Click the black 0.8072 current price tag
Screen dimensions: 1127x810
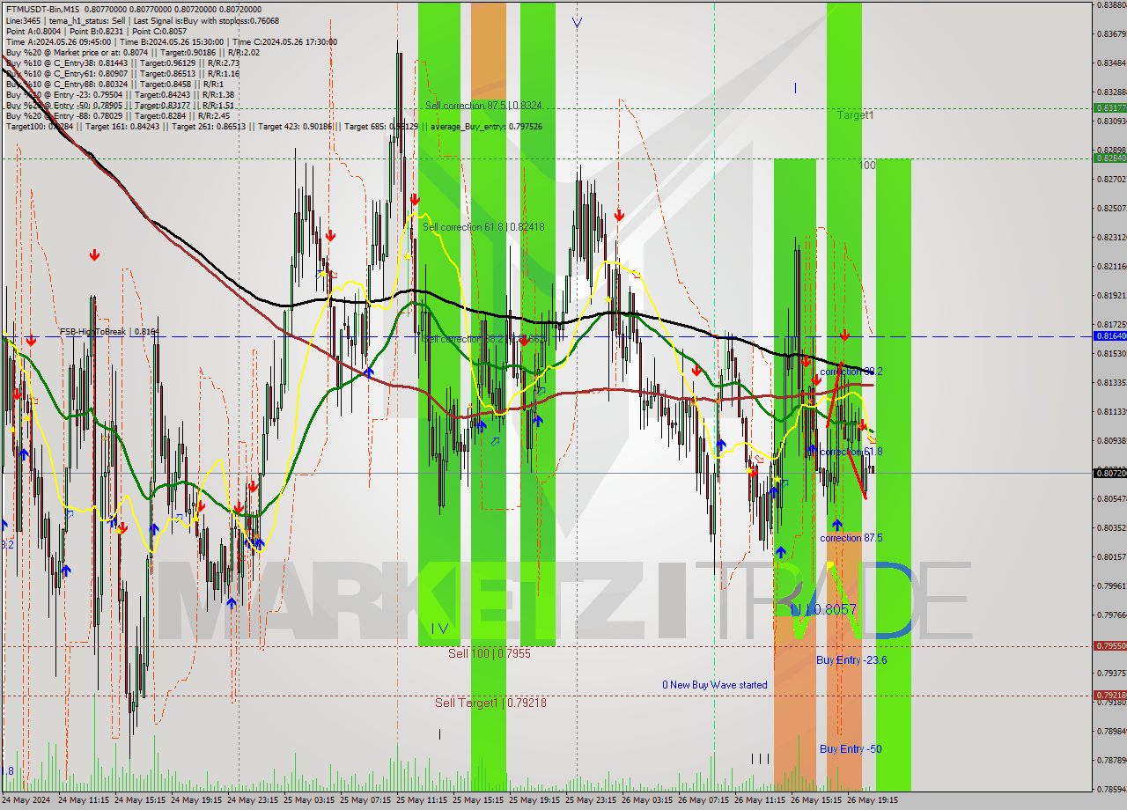1110,474
